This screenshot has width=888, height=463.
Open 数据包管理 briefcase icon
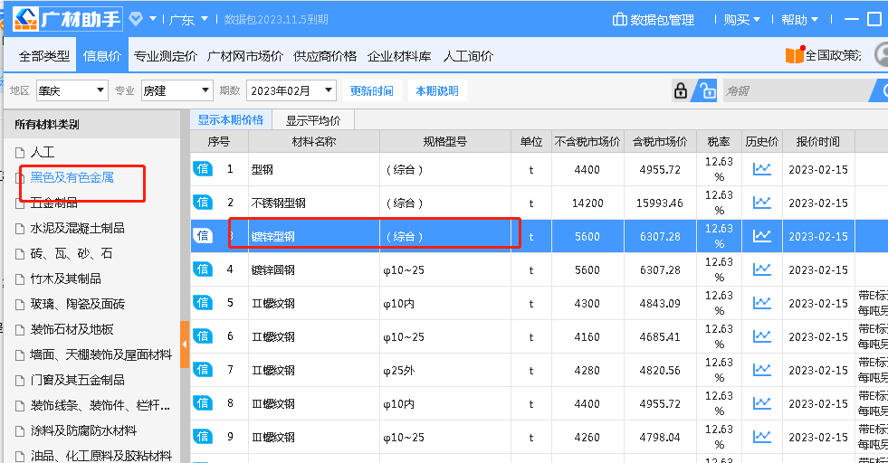(619, 19)
